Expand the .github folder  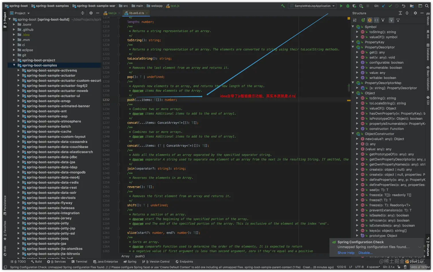(14, 29)
